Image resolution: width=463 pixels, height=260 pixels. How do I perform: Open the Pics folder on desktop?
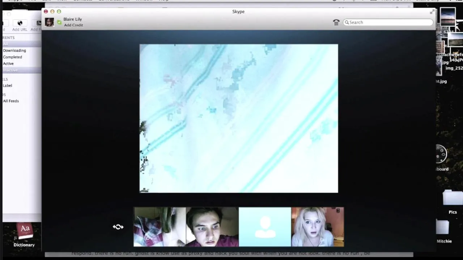[453, 198]
